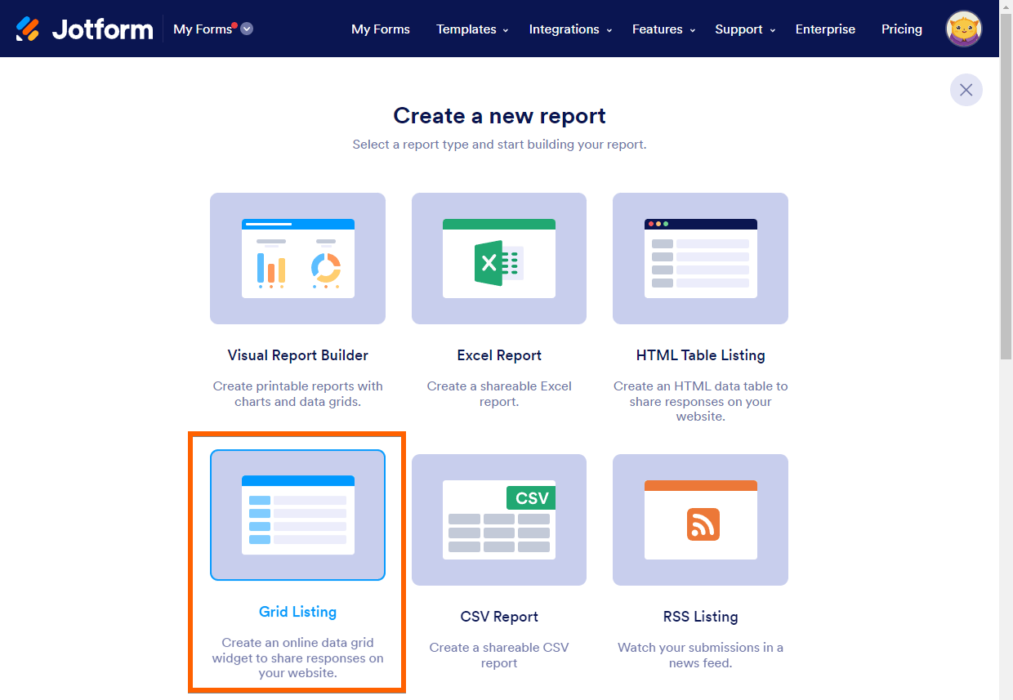The image size is (1013, 700).
Task: Click the 'Create an online data grid widget' description
Action: (x=297, y=658)
